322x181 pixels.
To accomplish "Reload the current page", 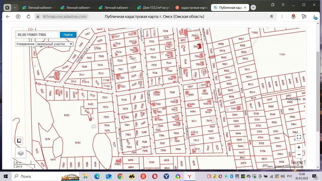I will click(28, 17).
